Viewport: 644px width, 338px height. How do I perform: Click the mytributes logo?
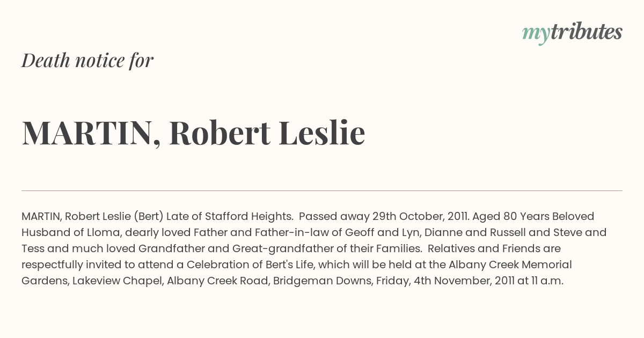coord(572,33)
